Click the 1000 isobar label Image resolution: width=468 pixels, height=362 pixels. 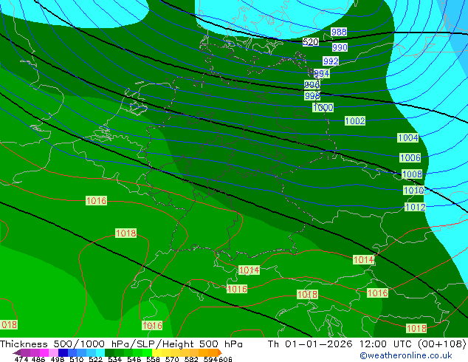pyautogui.click(x=323, y=108)
